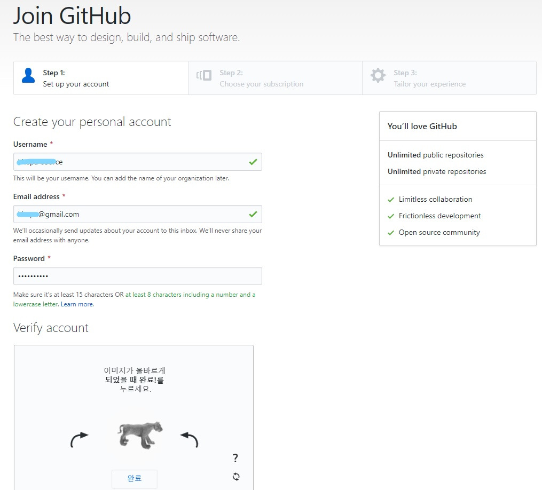542x490 pixels.
Task: Click the Step 3 gear icon
Action: (378, 76)
